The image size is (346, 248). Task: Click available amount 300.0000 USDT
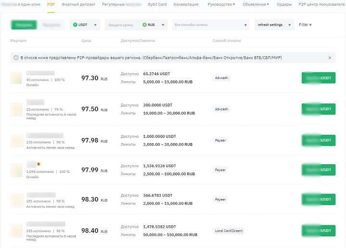coord(158,105)
